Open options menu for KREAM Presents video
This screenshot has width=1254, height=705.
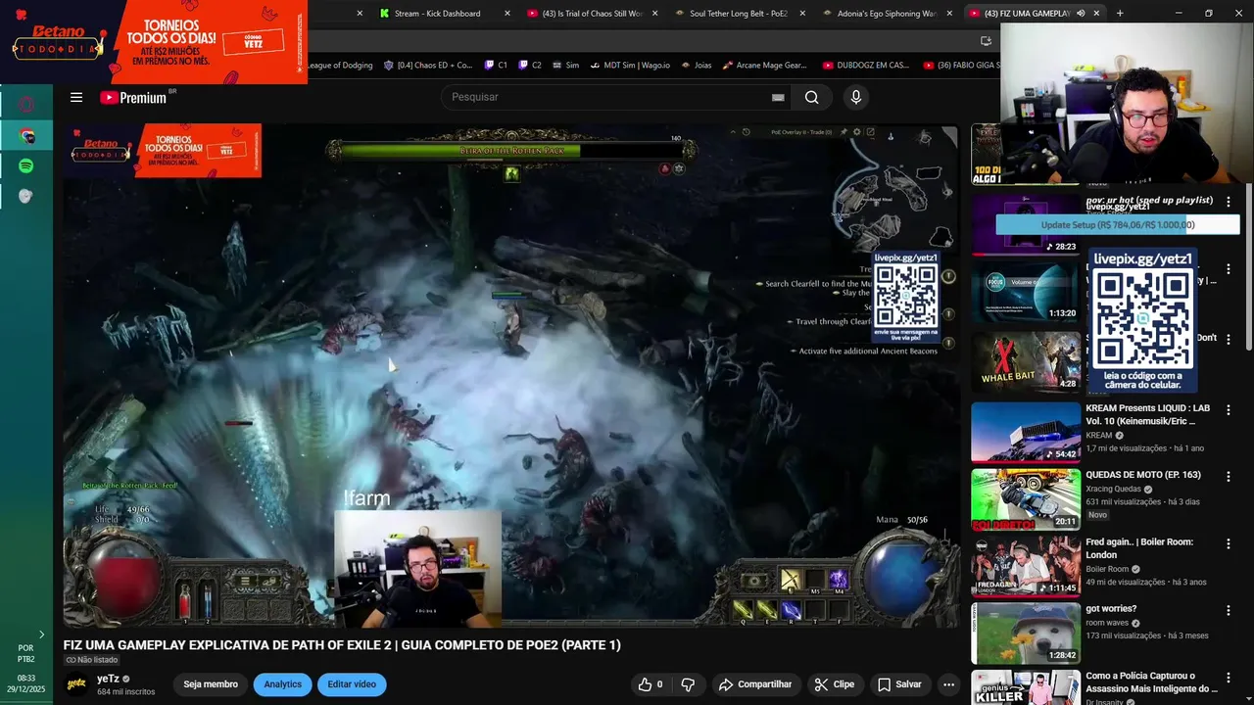click(1228, 409)
